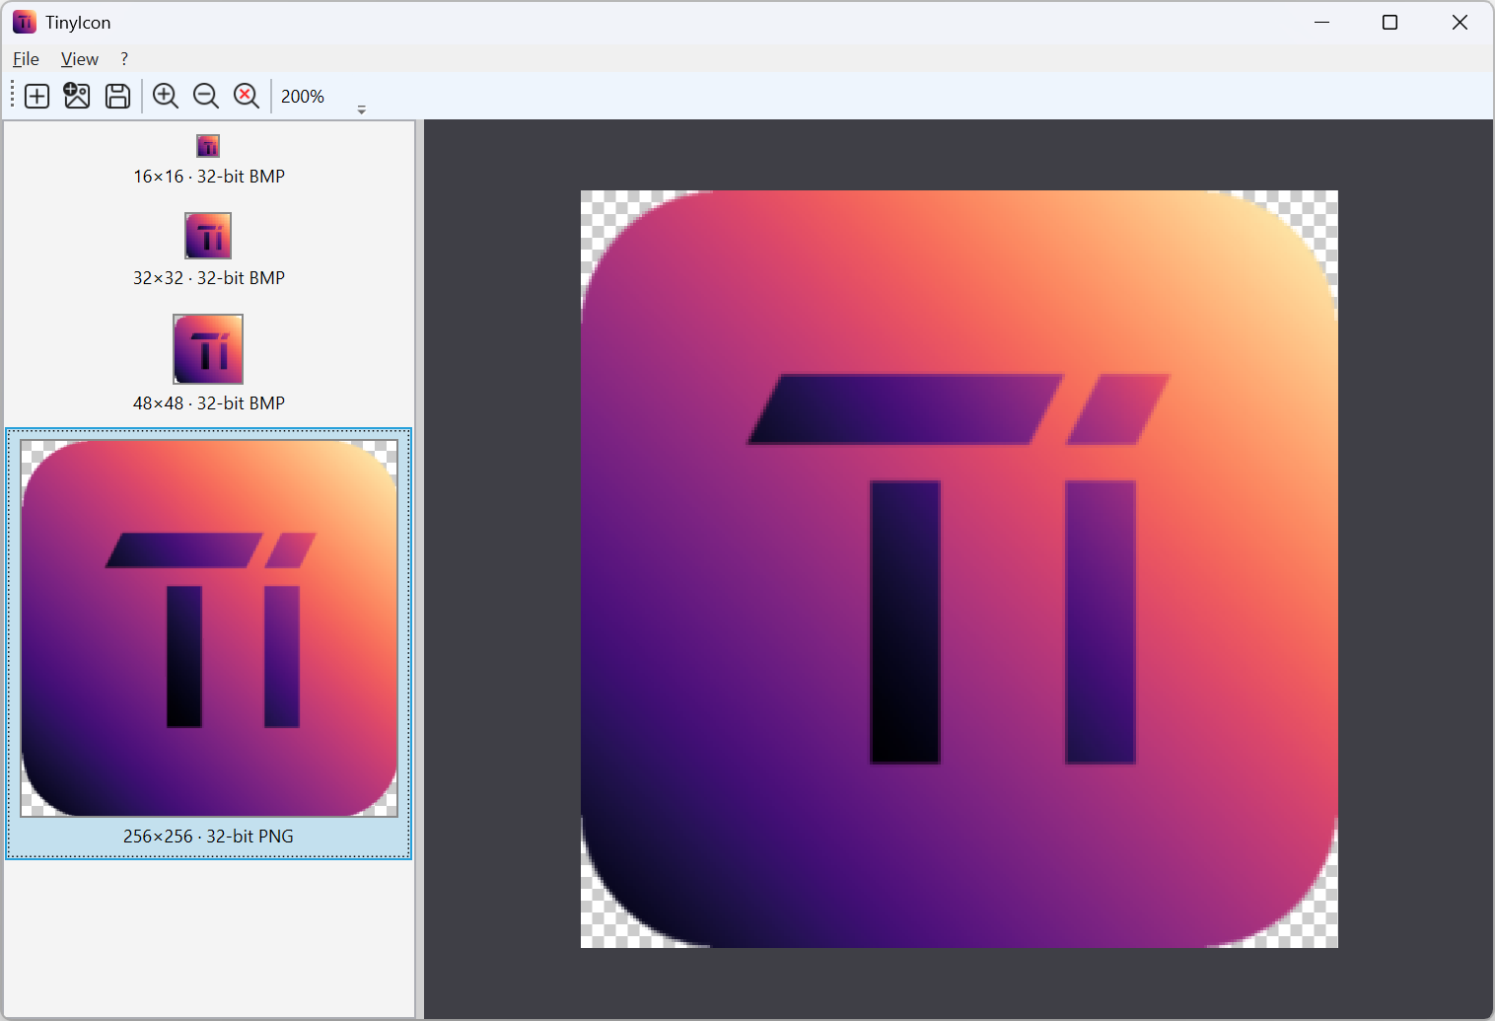The height and width of the screenshot is (1021, 1495).
Task: Click the 256×256 · 32-bit PNG label
Action: (209, 837)
